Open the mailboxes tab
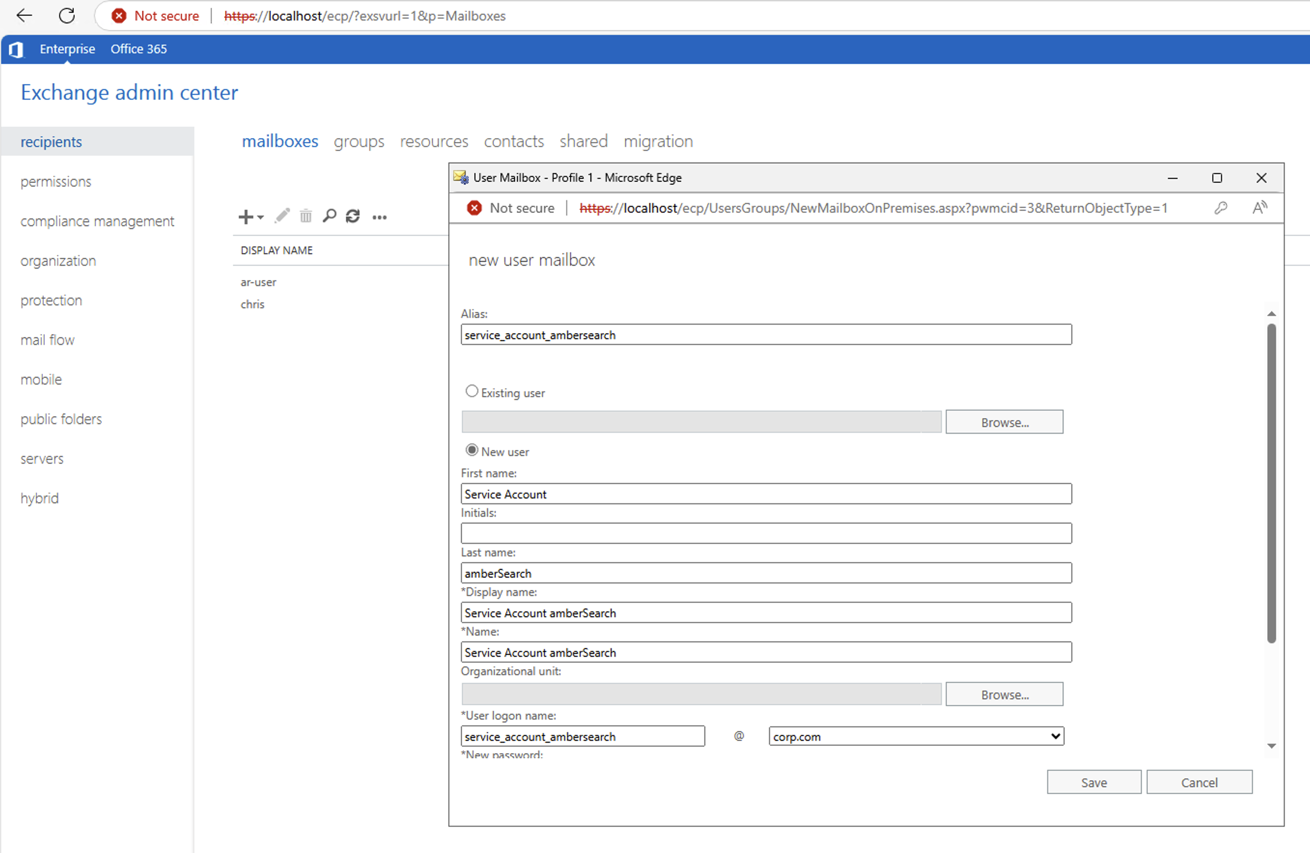The width and height of the screenshot is (1310, 853). tap(280, 142)
